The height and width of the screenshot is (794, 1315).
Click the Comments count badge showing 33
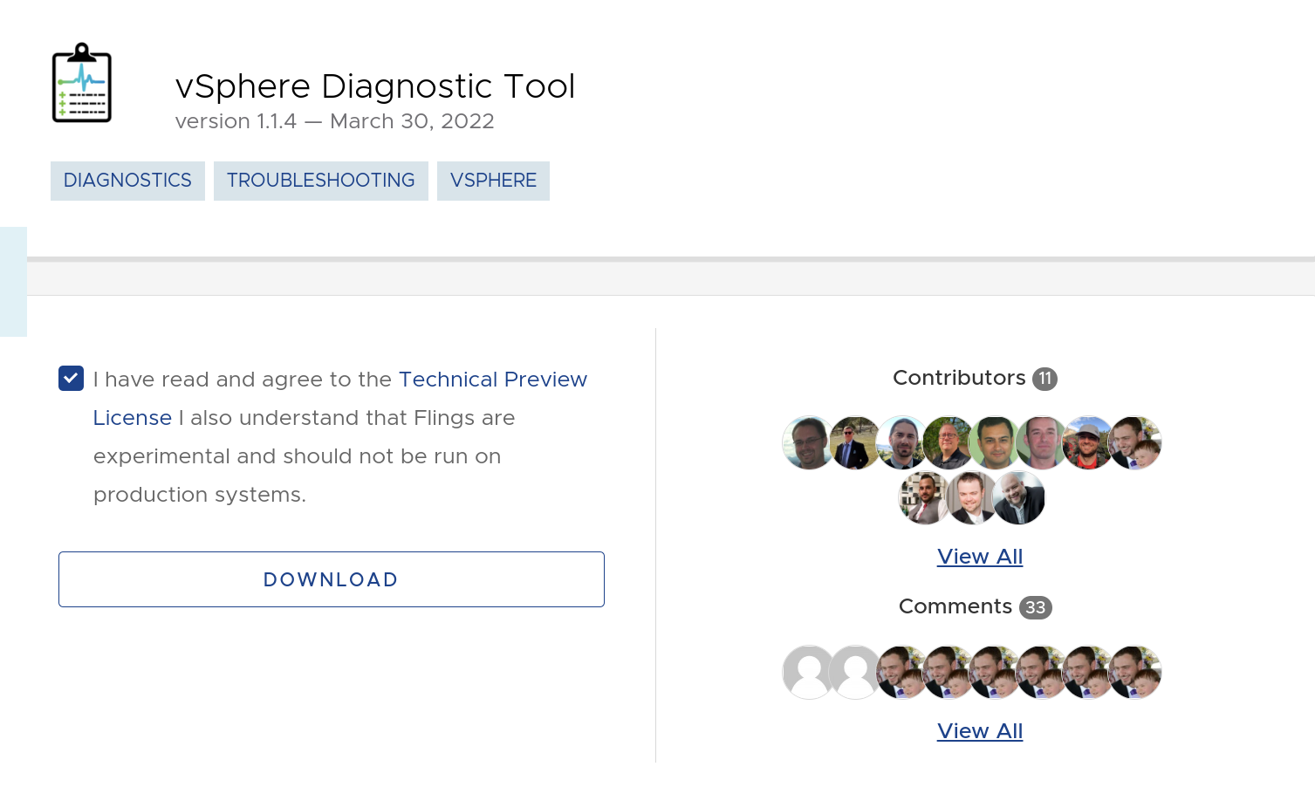click(1035, 607)
